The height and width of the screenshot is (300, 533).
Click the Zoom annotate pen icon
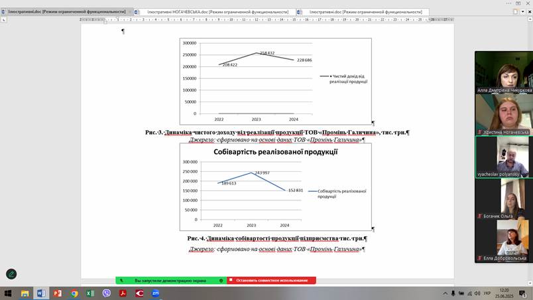point(11,273)
